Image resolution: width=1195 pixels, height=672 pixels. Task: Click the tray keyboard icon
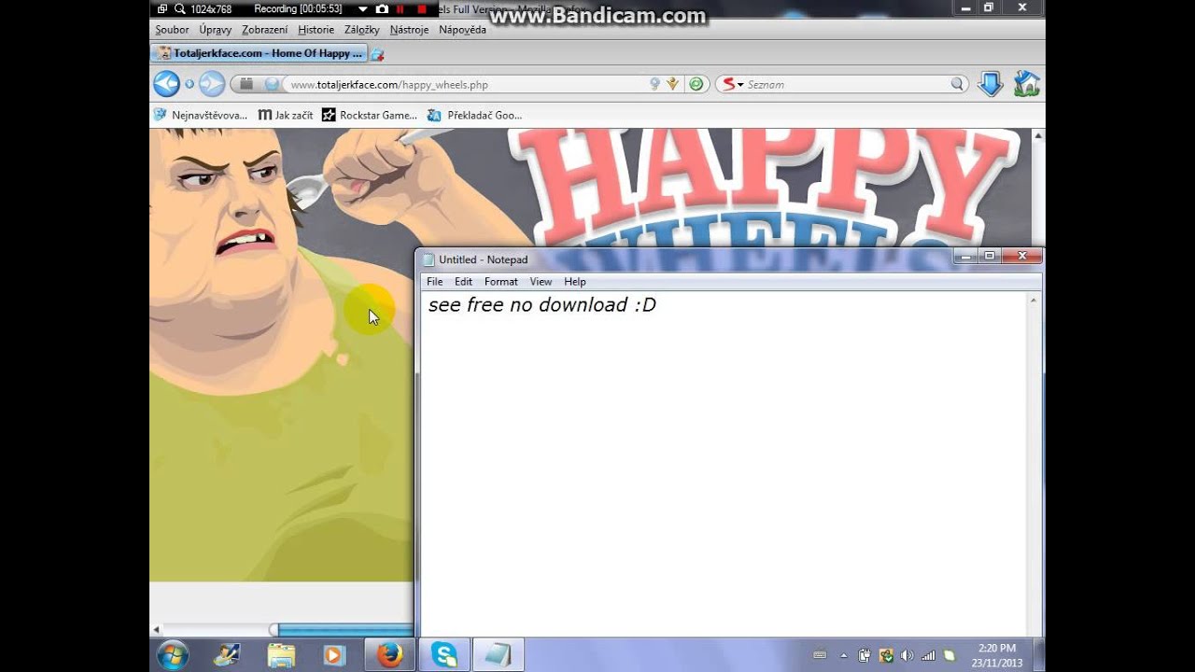820,655
